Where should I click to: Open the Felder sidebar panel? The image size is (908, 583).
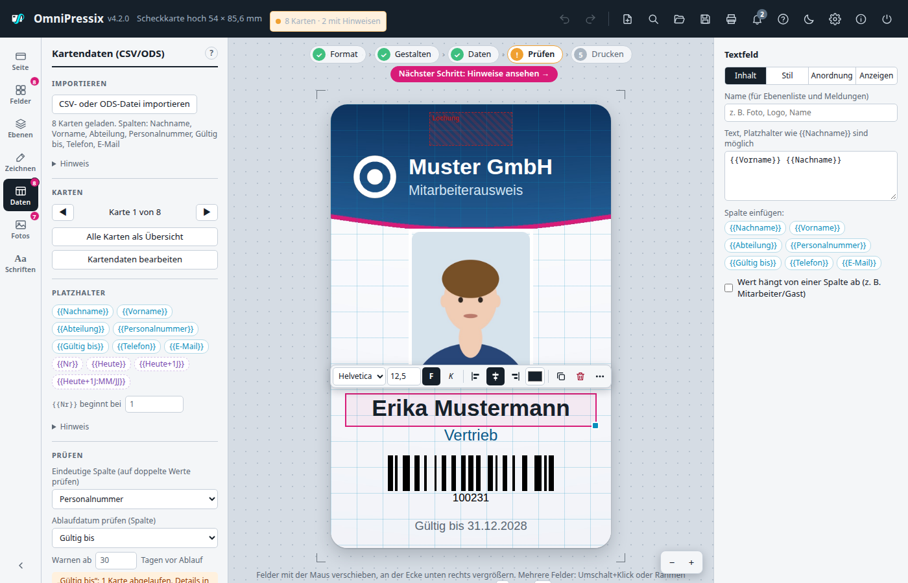20,95
